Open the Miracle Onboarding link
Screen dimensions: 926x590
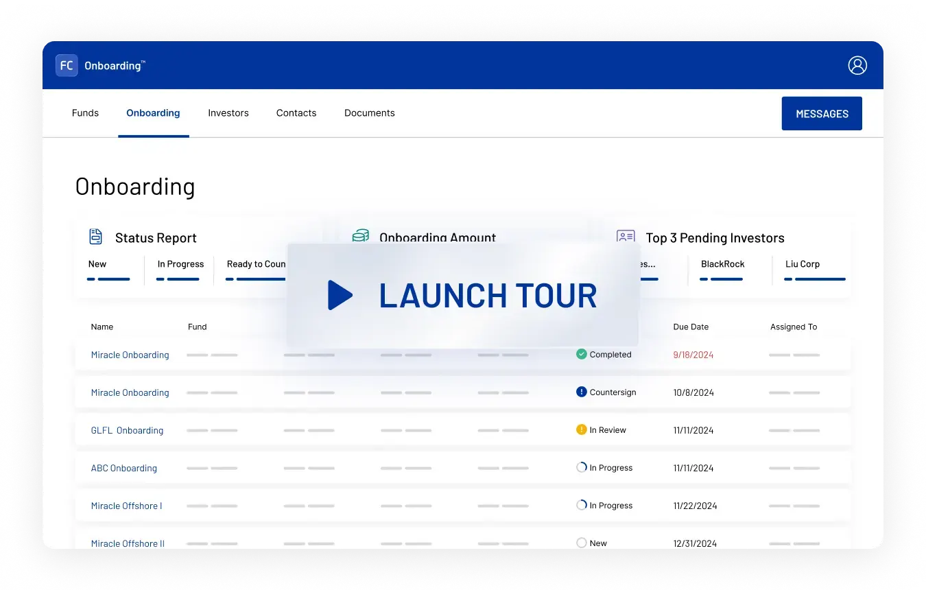[x=130, y=355]
